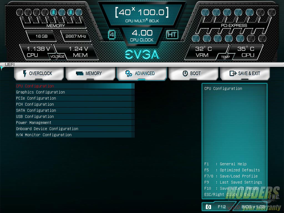Click the EVGA logo
Image resolution: width=284 pixels, height=213 pixels.
(x=142, y=55)
